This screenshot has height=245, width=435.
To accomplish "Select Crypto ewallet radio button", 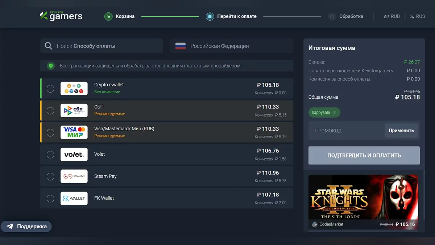I will click(x=50, y=89).
